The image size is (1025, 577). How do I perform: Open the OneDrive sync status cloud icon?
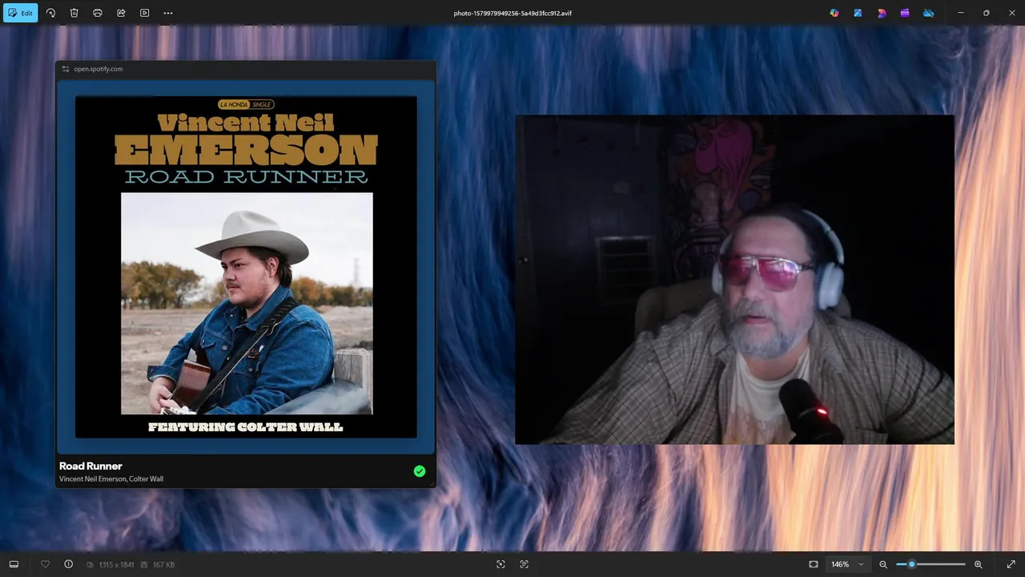(x=929, y=13)
